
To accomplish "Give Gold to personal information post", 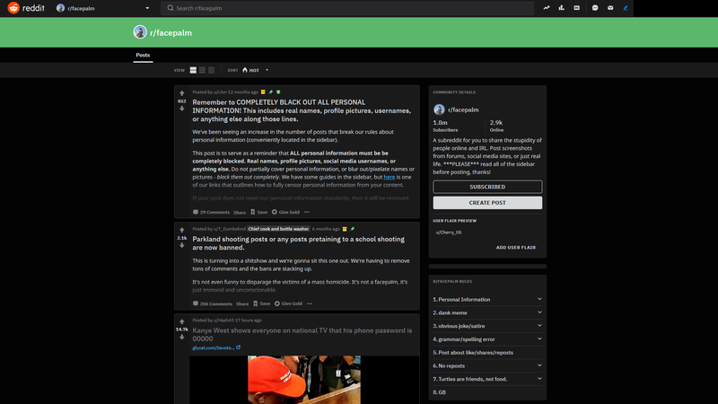I will click(285, 212).
